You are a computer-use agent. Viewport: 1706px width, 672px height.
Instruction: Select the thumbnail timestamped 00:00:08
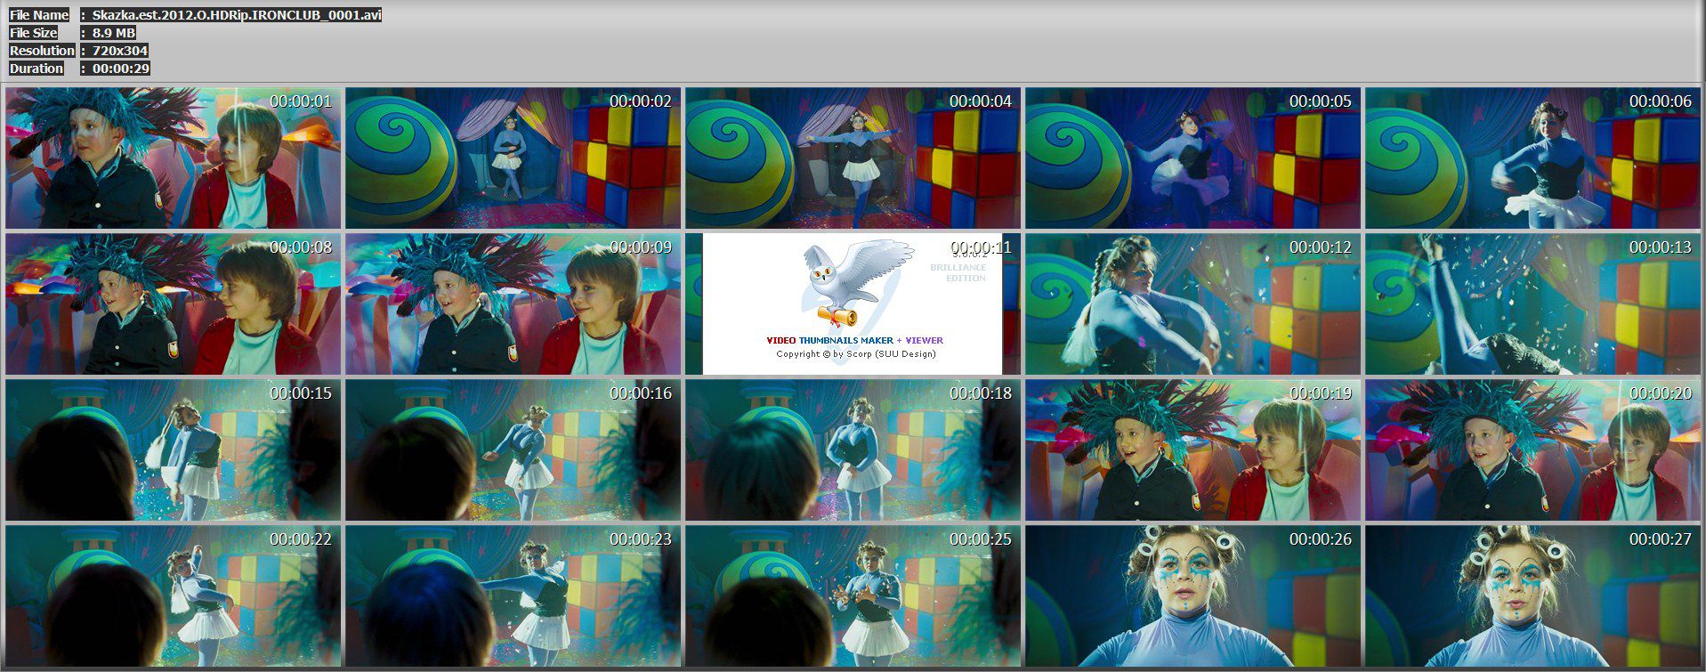click(x=174, y=304)
